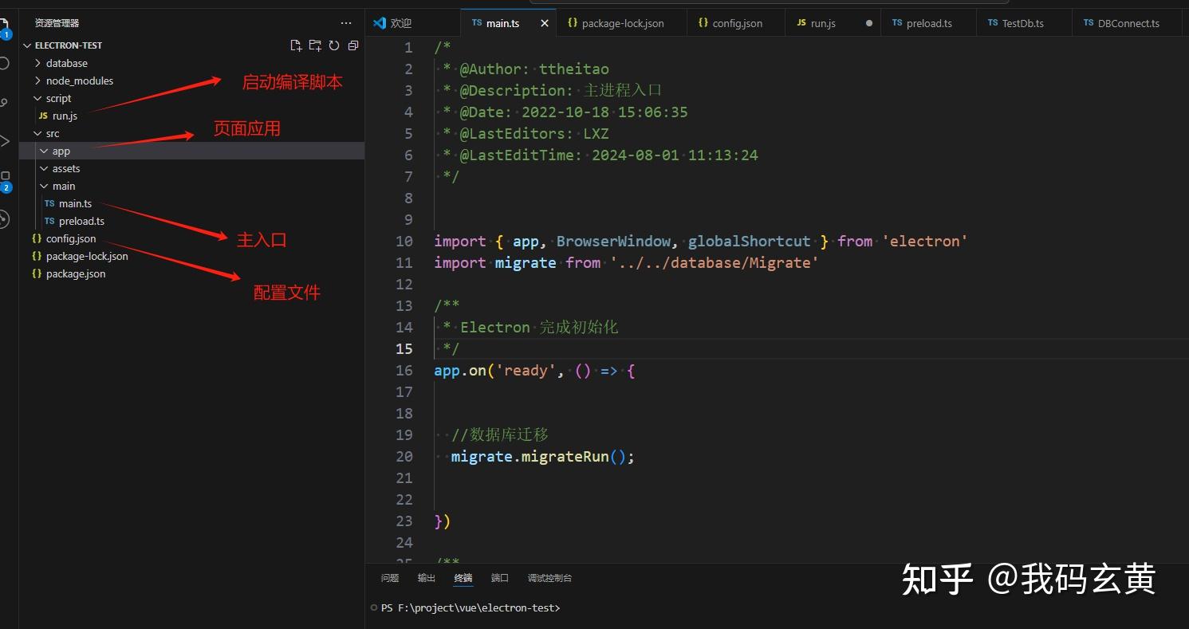Open the Explorer more actions menu
Image resolution: width=1189 pixels, height=629 pixels.
pyautogui.click(x=345, y=22)
